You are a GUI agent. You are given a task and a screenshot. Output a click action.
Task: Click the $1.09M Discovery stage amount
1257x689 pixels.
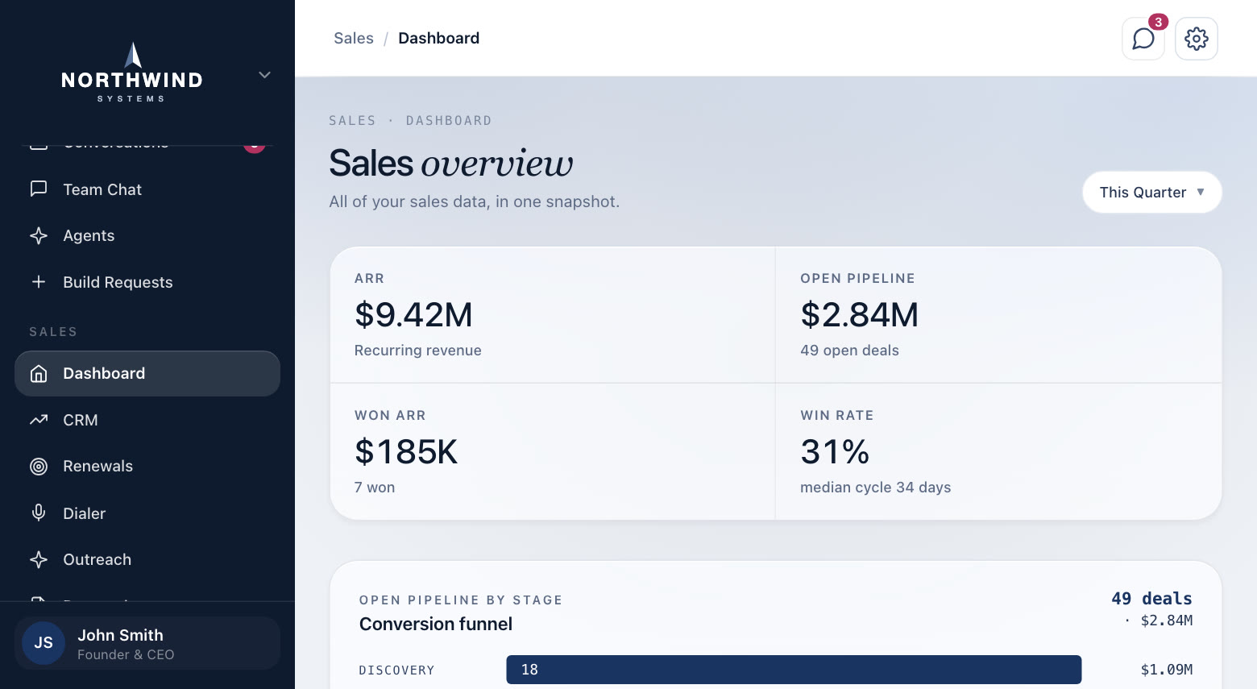pyautogui.click(x=1167, y=670)
